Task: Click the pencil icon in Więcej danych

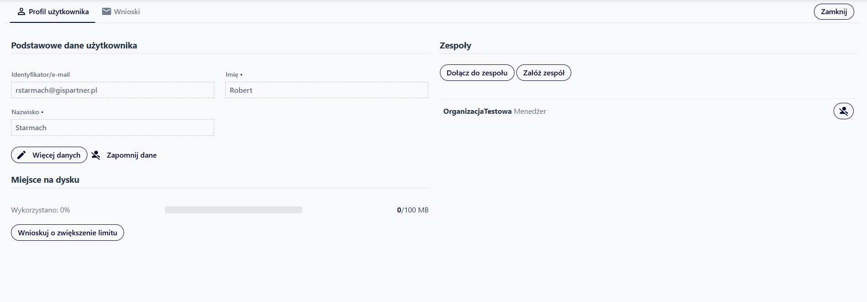Action: point(22,155)
